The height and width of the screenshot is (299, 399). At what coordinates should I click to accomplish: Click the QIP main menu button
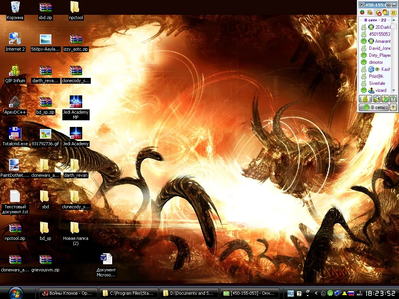tap(365, 98)
